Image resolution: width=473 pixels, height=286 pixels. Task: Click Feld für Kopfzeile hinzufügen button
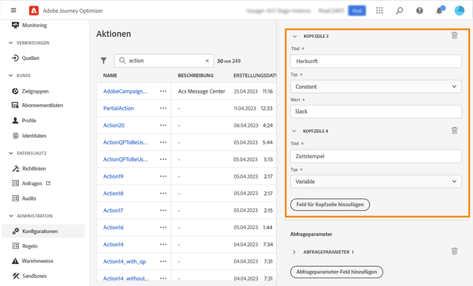click(x=330, y=205)
